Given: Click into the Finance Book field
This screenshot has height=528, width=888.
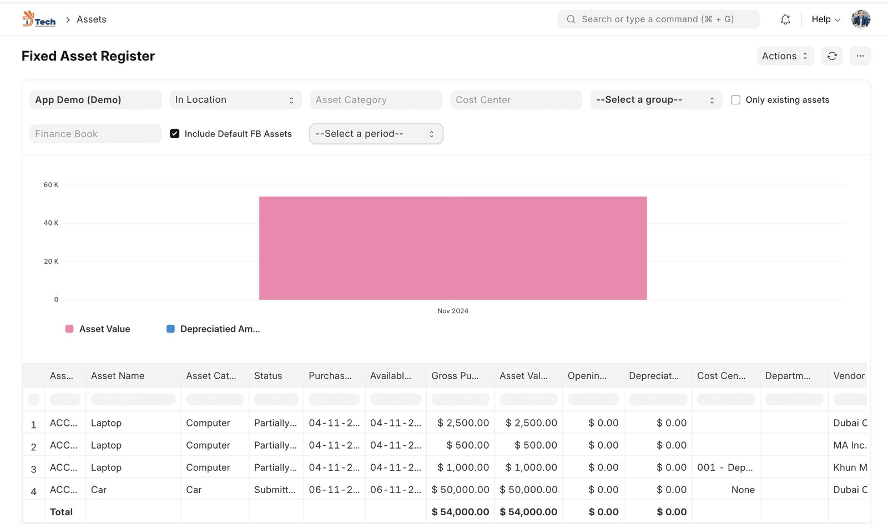Looking at the screenshot, I should [x=95, y=134].
